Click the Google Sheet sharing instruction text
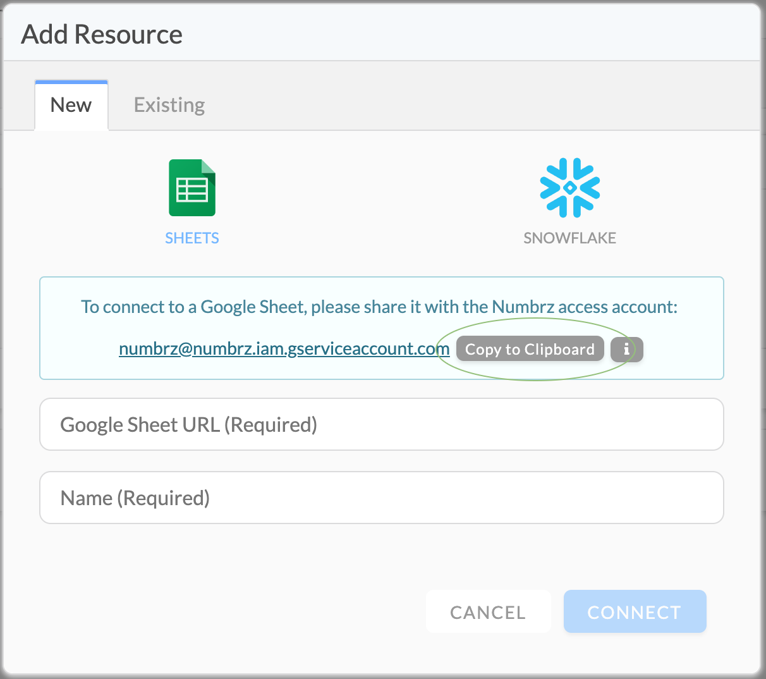766x679 pixels. click(379, 307)
